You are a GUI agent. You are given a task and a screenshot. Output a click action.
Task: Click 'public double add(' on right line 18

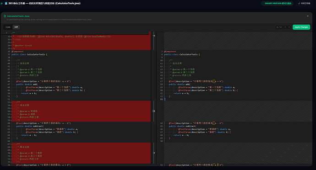pos(180,84)
